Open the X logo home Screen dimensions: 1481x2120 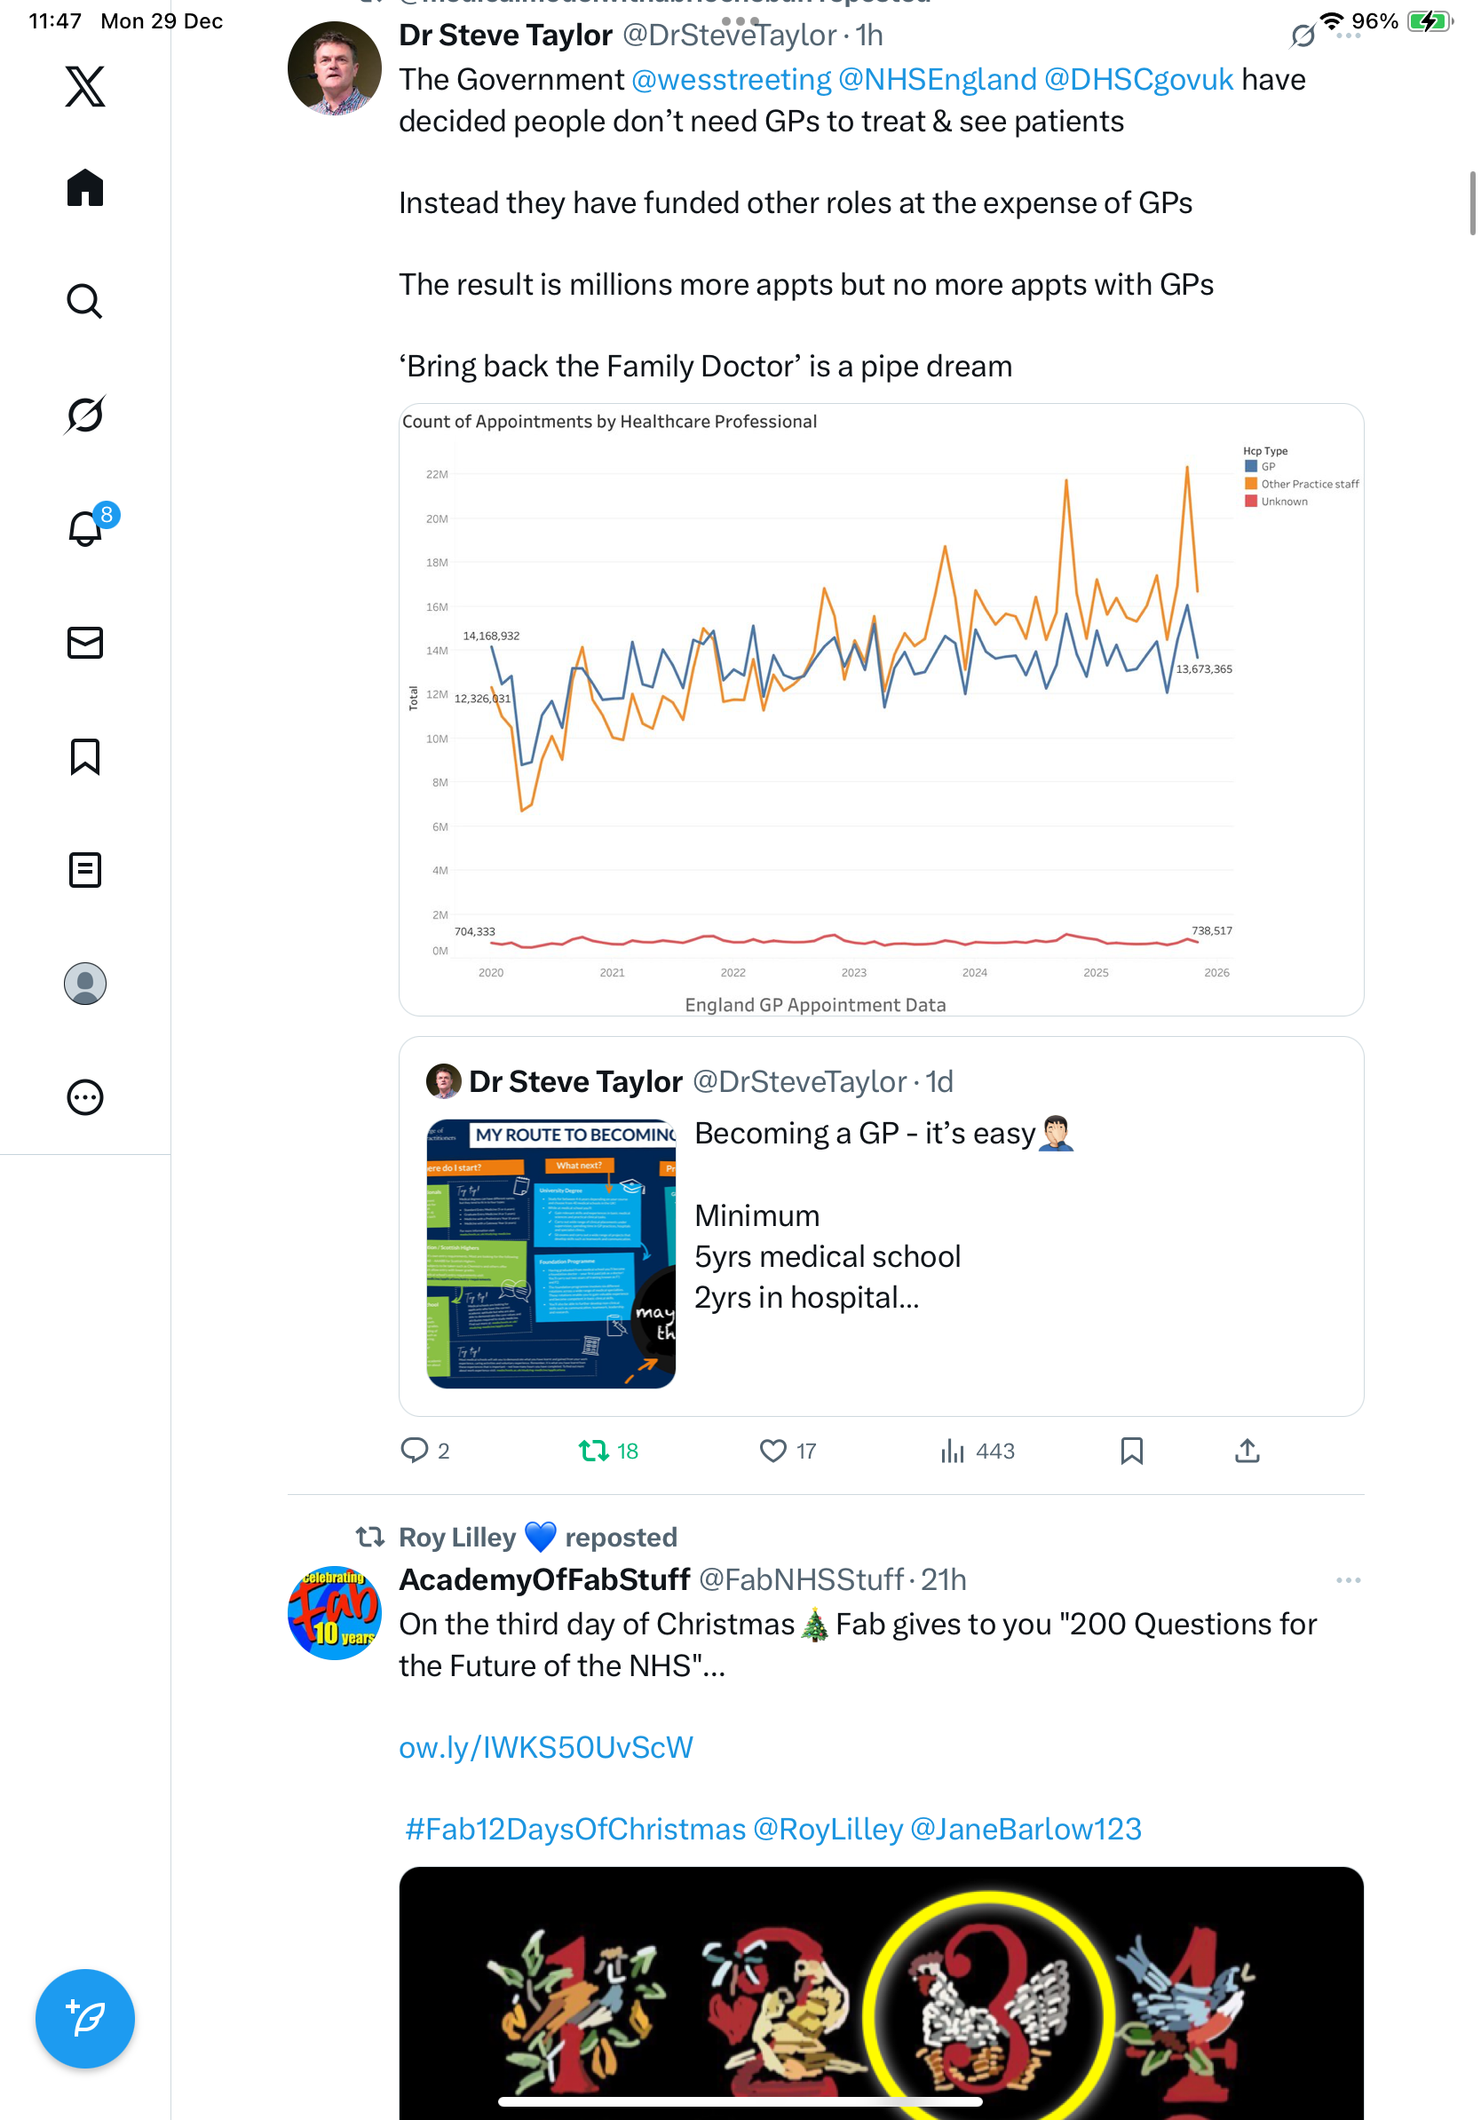[85, 87]
